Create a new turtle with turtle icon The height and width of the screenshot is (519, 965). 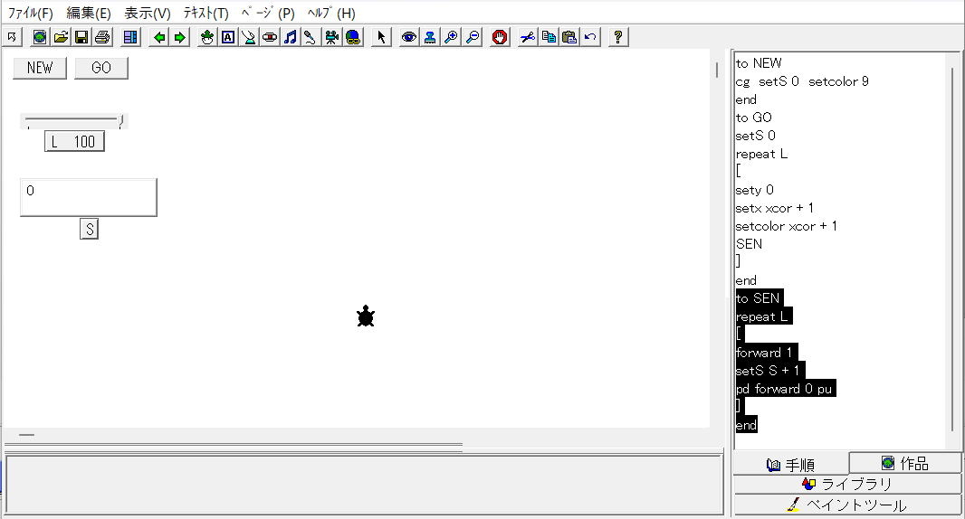pos(207,37)
